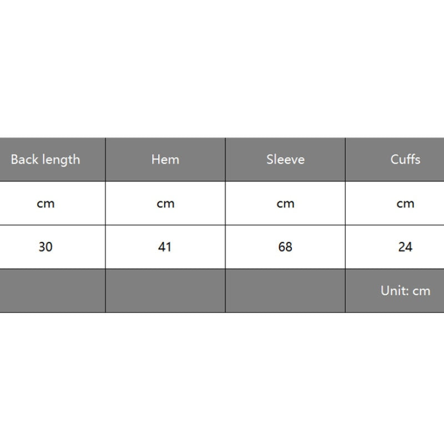Click the blank white area above the table

222,67
